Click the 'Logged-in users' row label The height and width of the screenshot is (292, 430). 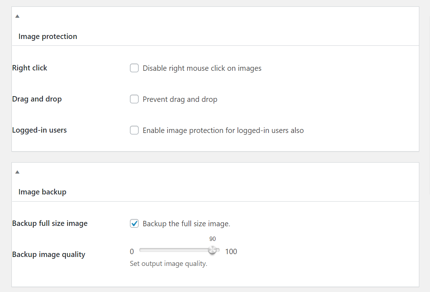[39, 130]
